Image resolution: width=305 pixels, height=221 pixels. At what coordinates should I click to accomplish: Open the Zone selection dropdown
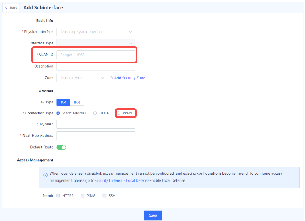click(81, 78)
